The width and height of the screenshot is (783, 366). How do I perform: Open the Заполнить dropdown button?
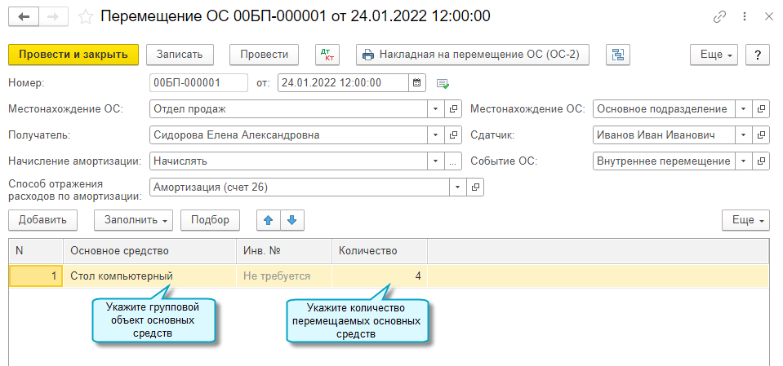(134, 220)
